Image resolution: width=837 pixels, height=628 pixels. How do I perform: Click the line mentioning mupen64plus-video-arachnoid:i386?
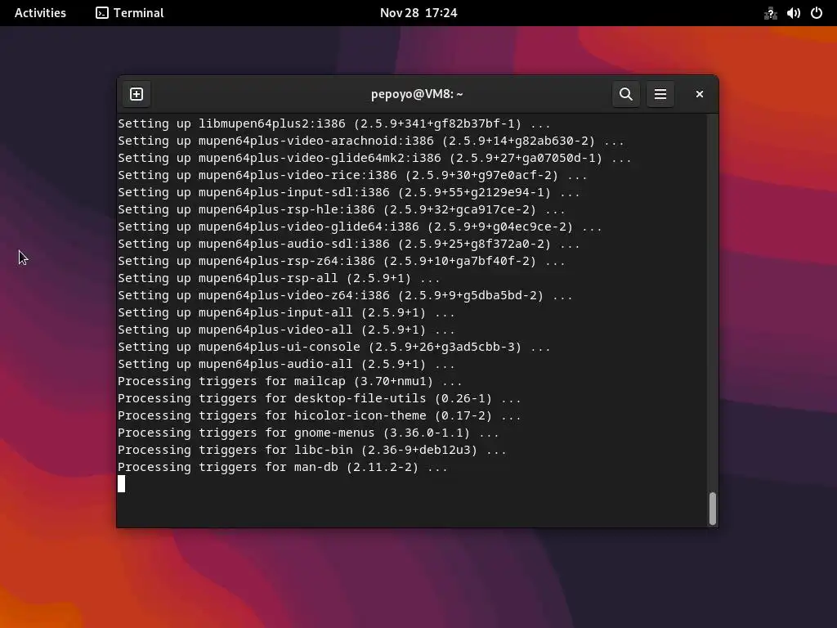coord(371,141)
